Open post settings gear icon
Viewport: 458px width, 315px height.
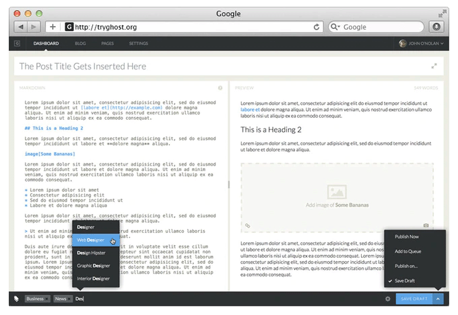click(387, 299)
